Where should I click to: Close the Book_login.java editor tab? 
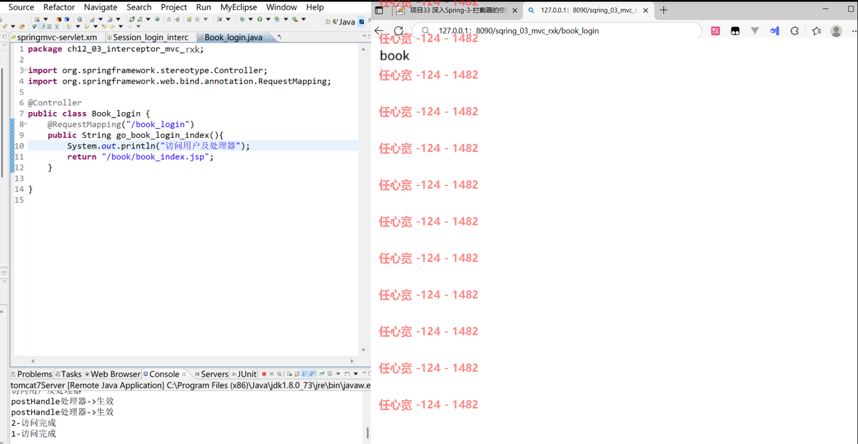click(267, 37)
